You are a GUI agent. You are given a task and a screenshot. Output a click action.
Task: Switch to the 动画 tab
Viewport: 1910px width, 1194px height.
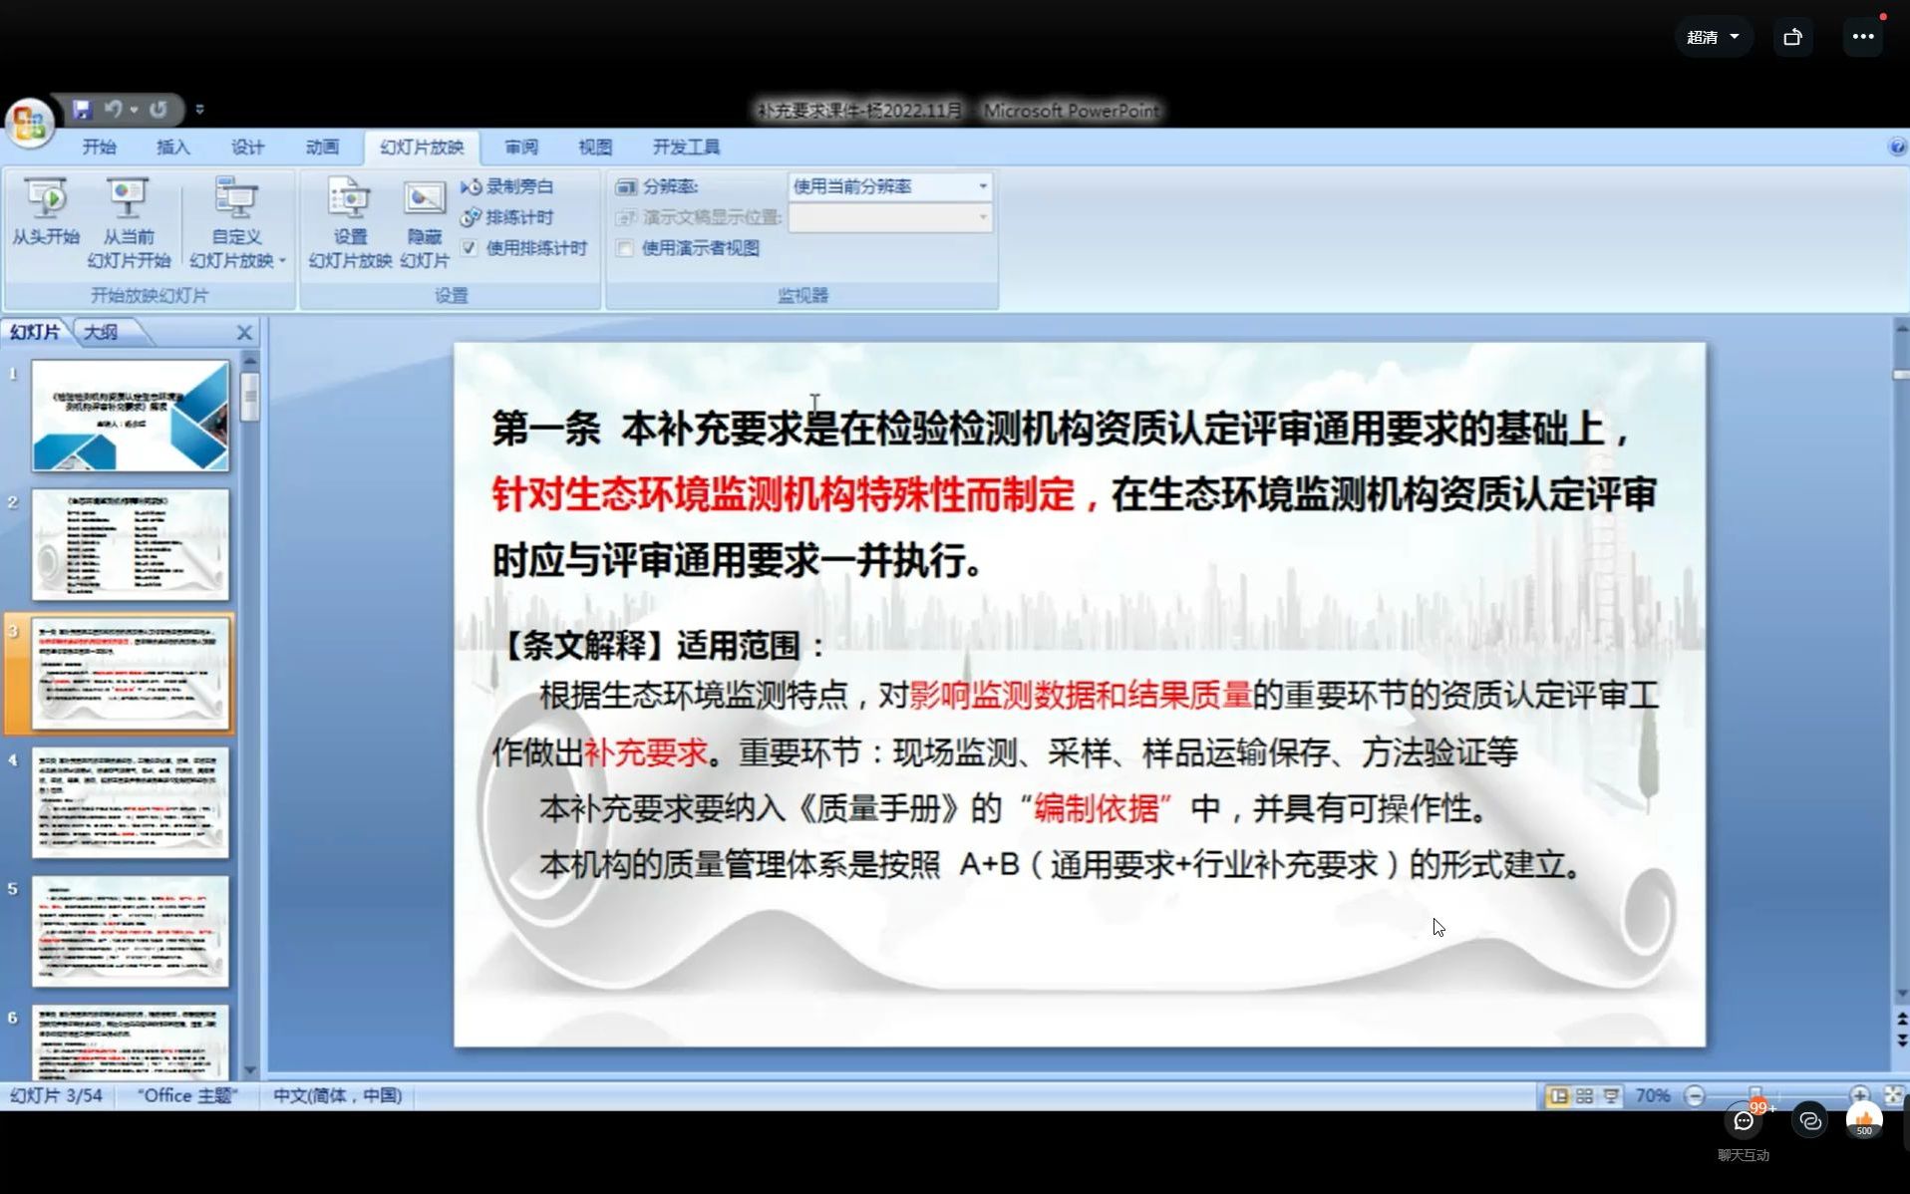321,147
